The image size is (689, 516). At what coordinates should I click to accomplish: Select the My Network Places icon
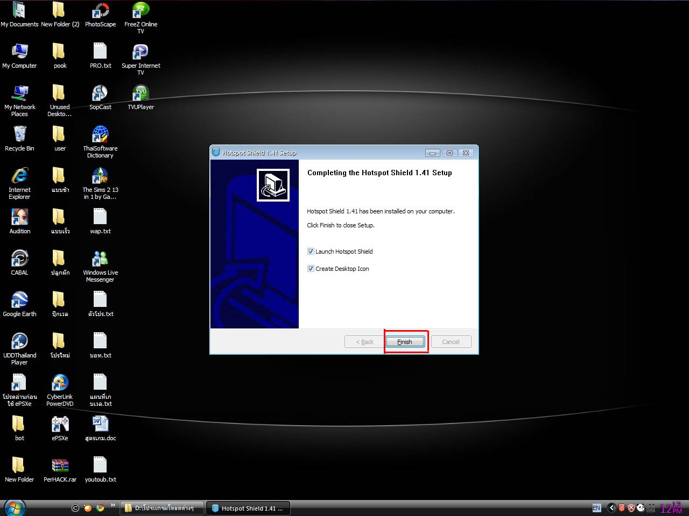pos(19,101)
